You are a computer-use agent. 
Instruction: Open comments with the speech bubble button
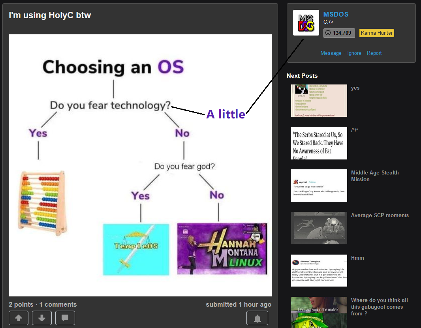coord(65,318)
